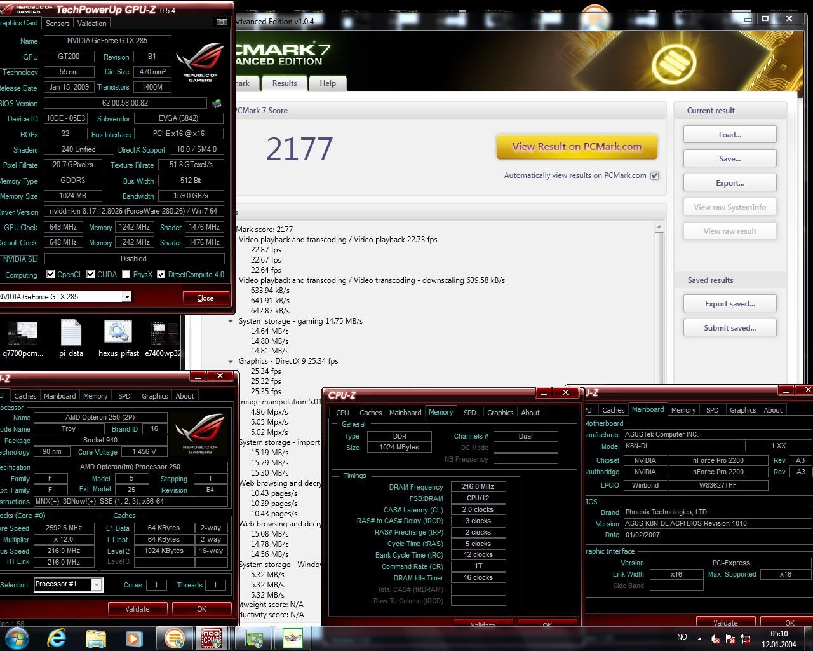
Task: Click View Result on PCMark.com button
Action: point(577,146)
